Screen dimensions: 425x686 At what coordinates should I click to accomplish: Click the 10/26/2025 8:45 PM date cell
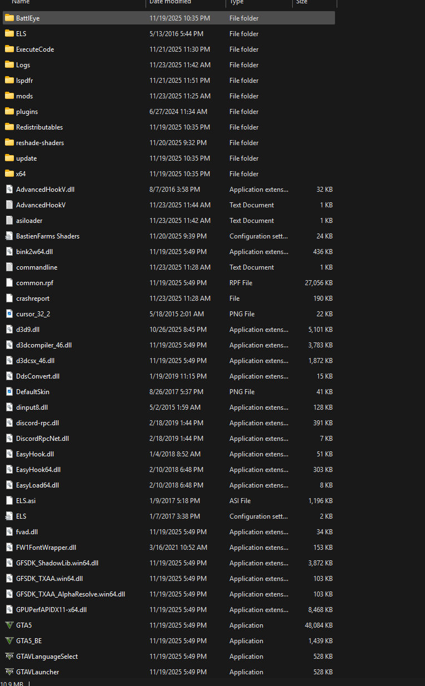178,330
